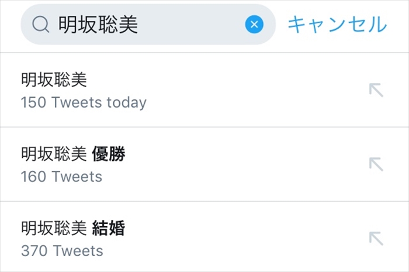Tap the blank middle area of the 優勝 row

[x=245, y=164]
